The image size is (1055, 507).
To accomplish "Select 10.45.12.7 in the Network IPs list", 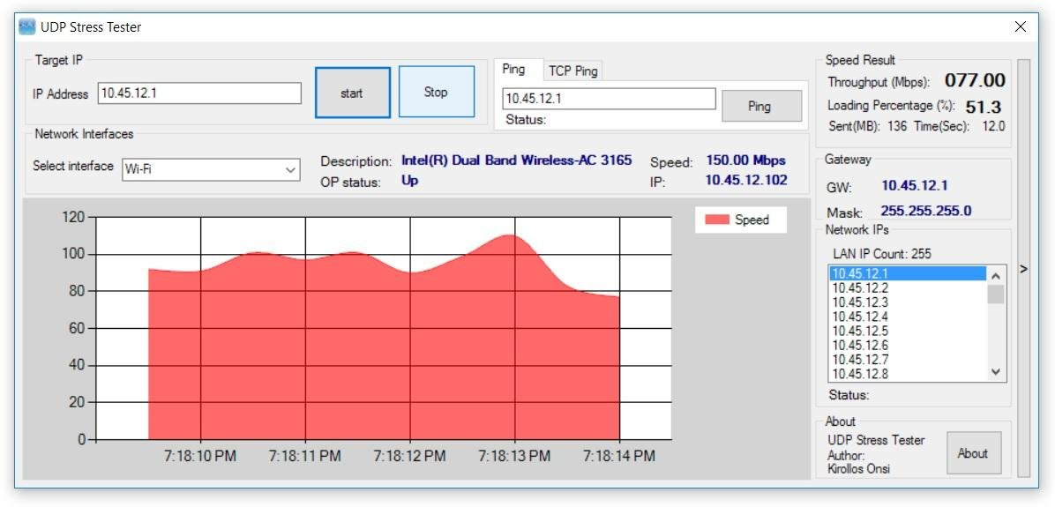I will (907, 359).
